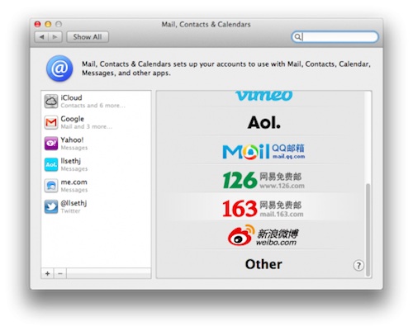Choose the Sina Weibo account type

click(x=263, y=235)
